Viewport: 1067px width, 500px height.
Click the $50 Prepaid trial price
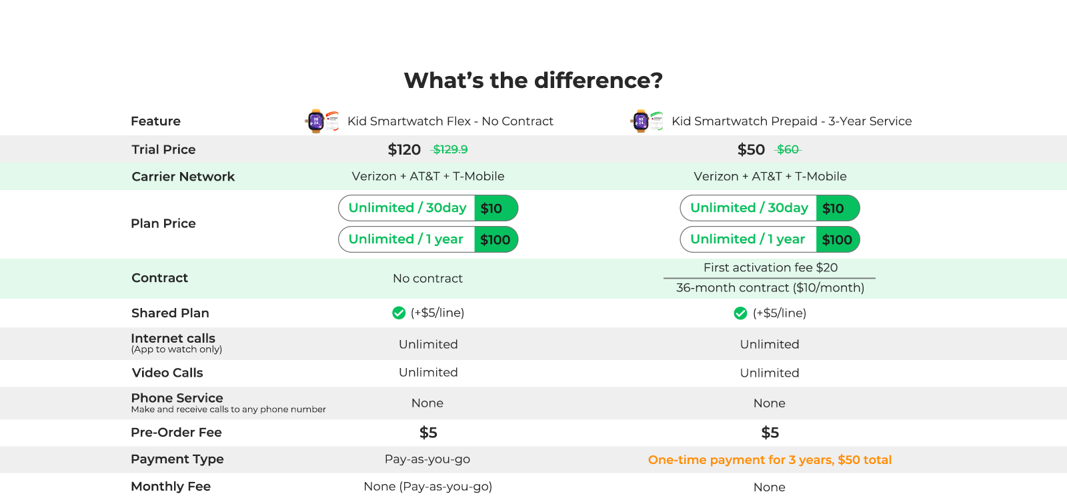pyautogui.click(x=751, y=149)
